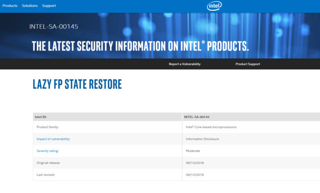The width and height of the screenshot is (320, 193).
Task: Go to the Product Support link
Action: click(248, 64)
